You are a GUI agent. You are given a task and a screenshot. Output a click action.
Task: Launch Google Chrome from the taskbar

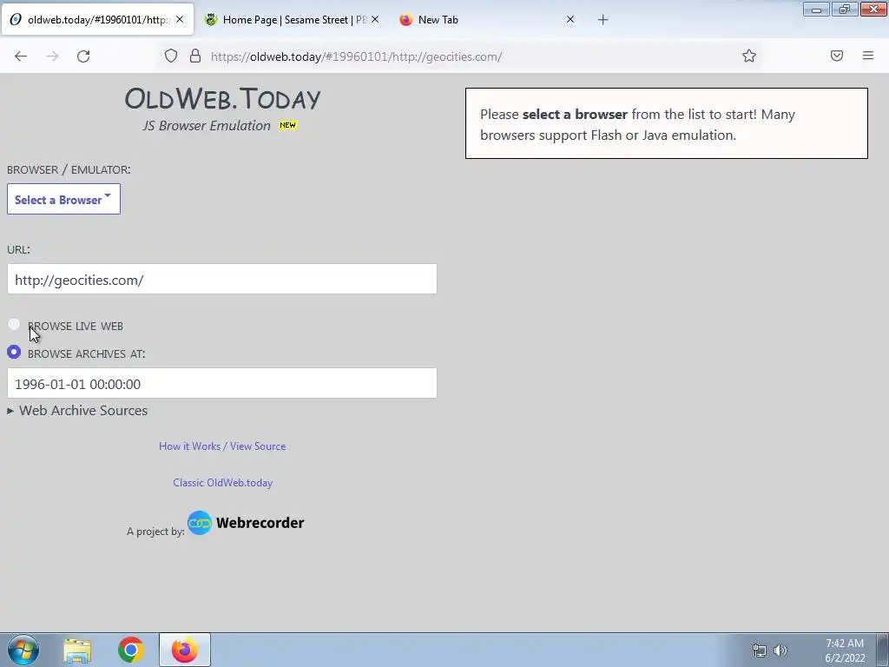[x=131, y=650]
